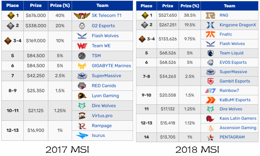Click the orange Fnatic logo
This screenshot has width=260, height=156.
[210, 34]
